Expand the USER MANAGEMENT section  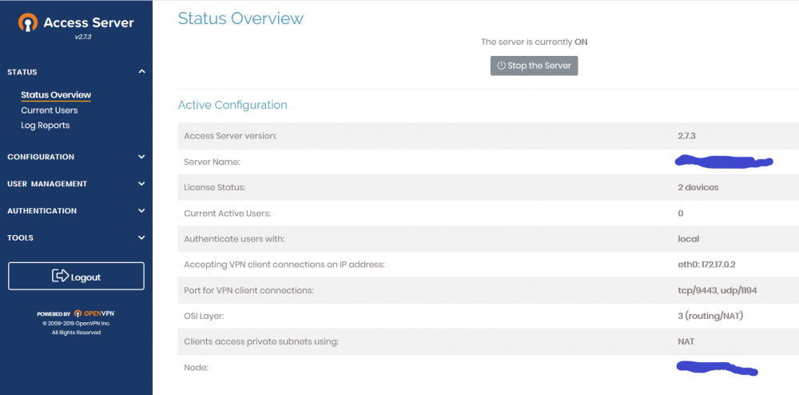pyautogui.click(x=76, y=184)
